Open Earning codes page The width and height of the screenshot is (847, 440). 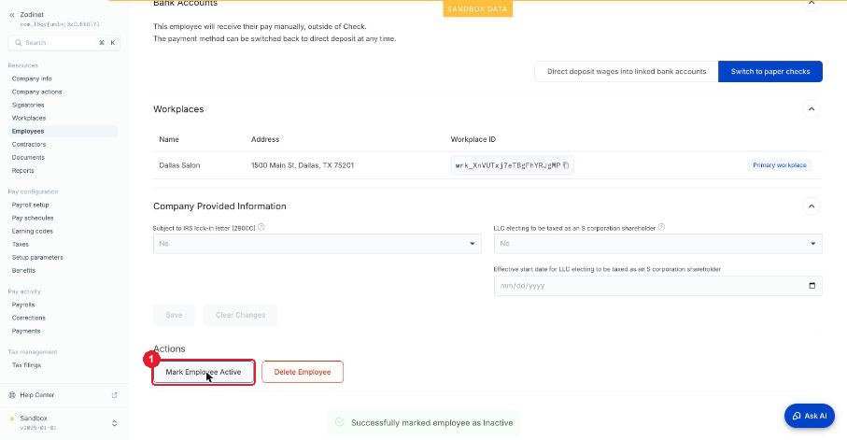click(33, 231)
